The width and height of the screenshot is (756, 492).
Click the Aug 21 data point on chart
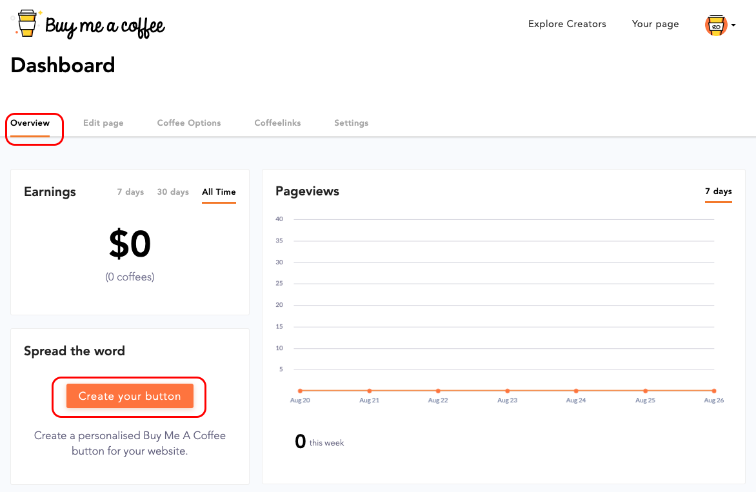pos(370,391)
